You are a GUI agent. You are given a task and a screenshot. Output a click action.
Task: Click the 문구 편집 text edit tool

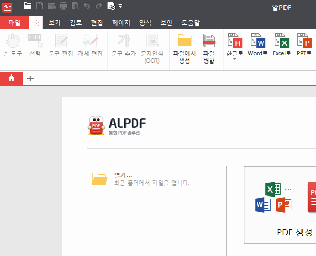[x=61, y=45]
